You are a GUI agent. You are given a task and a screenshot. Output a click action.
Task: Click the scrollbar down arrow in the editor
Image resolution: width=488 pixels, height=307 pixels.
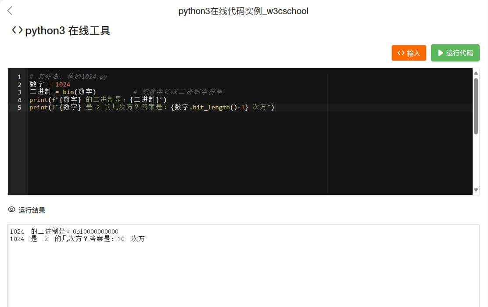[x=475, y=190]
